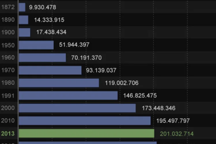Image resolution: width=216 pixels, height=144 pixels.
Task: Click the 1890 year label
Action: coord(8,20)
